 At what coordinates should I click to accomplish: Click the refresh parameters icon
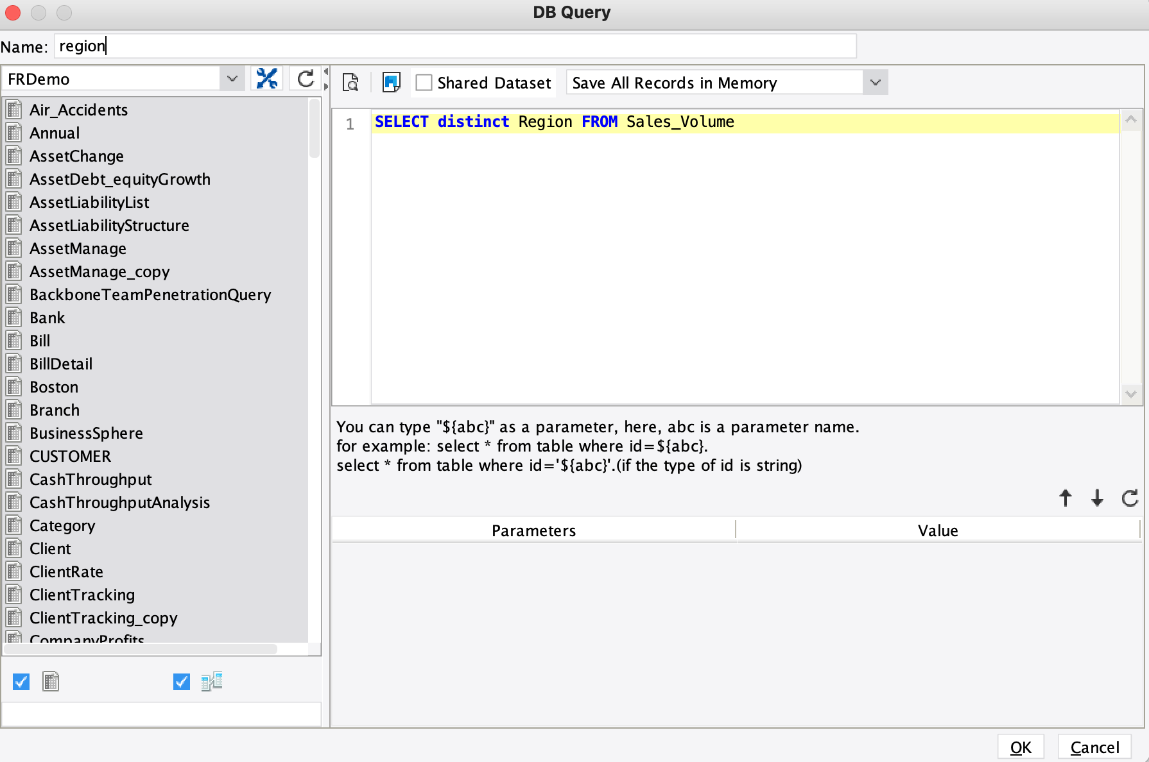coord(1130,498)
